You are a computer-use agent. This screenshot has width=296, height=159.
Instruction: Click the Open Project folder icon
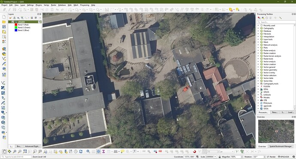coord(4,22)
